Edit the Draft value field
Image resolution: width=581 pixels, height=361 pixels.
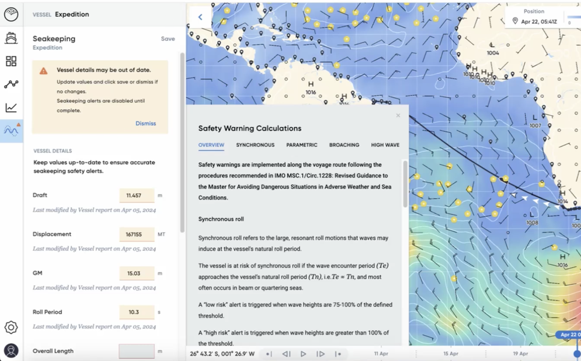coord(137,195)
